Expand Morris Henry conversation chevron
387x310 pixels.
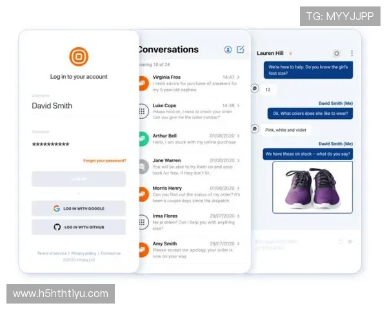[x=238, y=188]
